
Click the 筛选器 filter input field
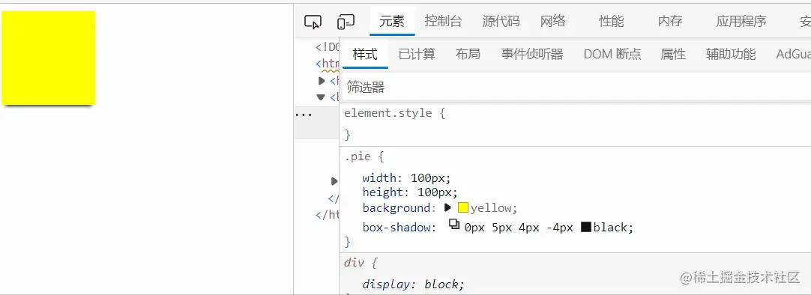tap(576, 87)
